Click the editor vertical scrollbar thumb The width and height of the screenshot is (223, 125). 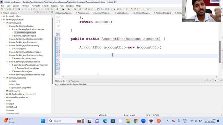pyautogui.click(x=220, y=52)
